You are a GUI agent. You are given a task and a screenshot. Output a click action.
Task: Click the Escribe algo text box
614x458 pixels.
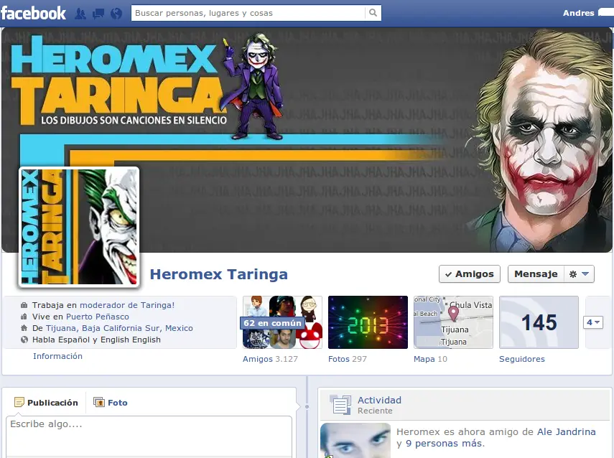pyautogui.click(x=149, y=436)
